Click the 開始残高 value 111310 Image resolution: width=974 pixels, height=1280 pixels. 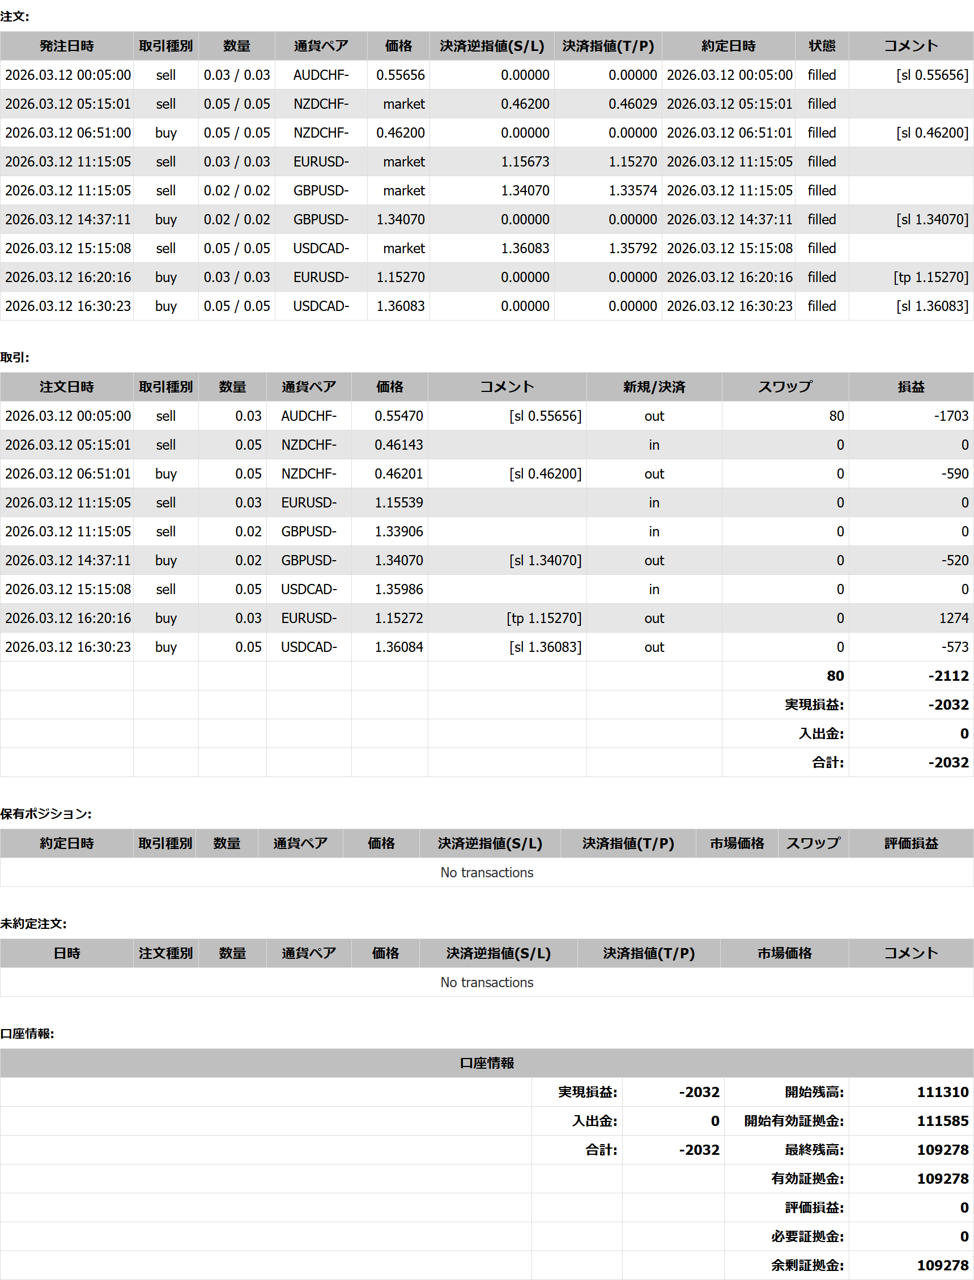click(942, 1093)
